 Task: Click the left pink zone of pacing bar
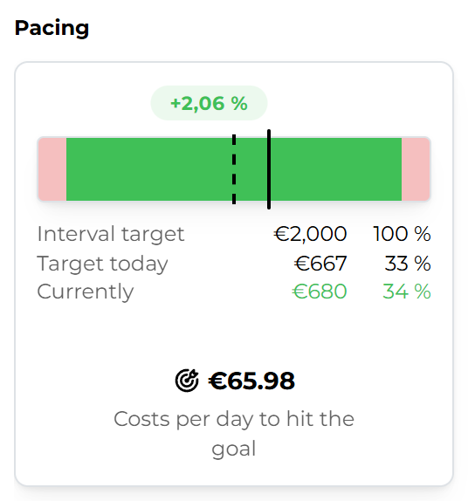[52, 169]
